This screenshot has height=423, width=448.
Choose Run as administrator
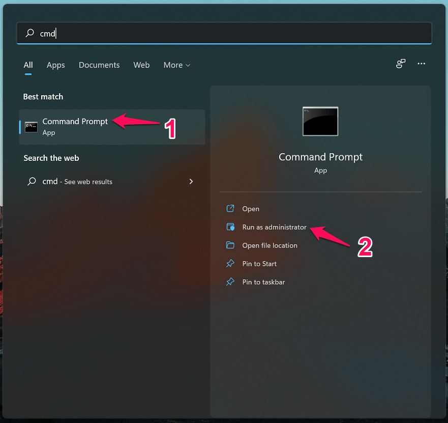(274, 227)
